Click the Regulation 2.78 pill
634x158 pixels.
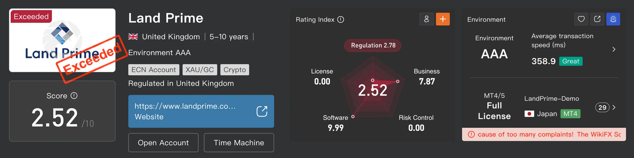pyautogui.click(x=373, y=45)
